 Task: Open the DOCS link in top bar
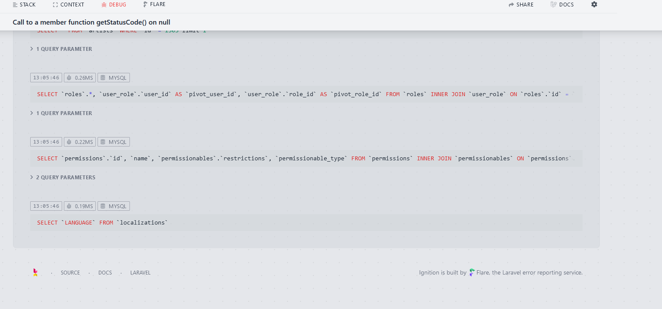tap(562, 5)
